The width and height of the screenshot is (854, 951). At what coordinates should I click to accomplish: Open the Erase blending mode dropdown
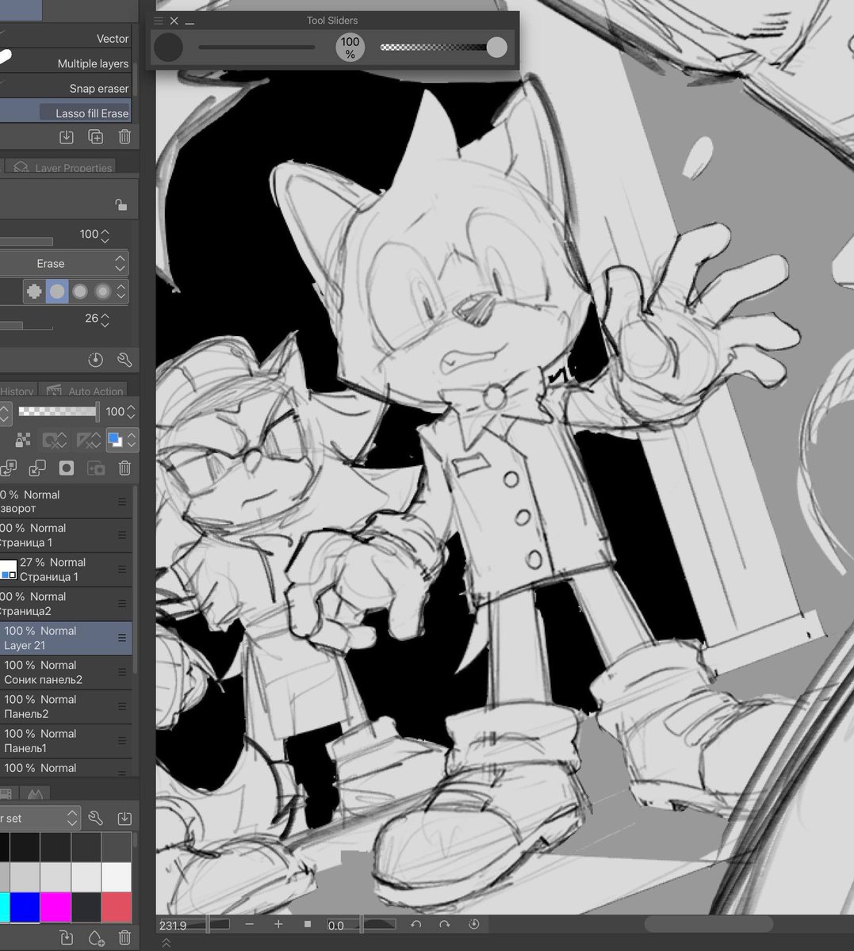pyautogui.click(x=63, y=263)
